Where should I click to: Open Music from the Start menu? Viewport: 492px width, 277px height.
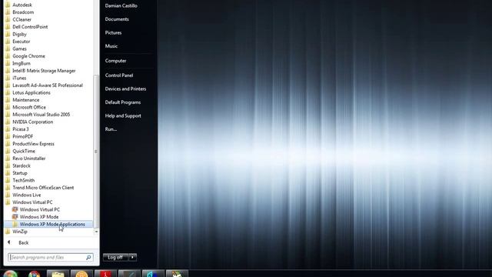[x=111, y=46]
